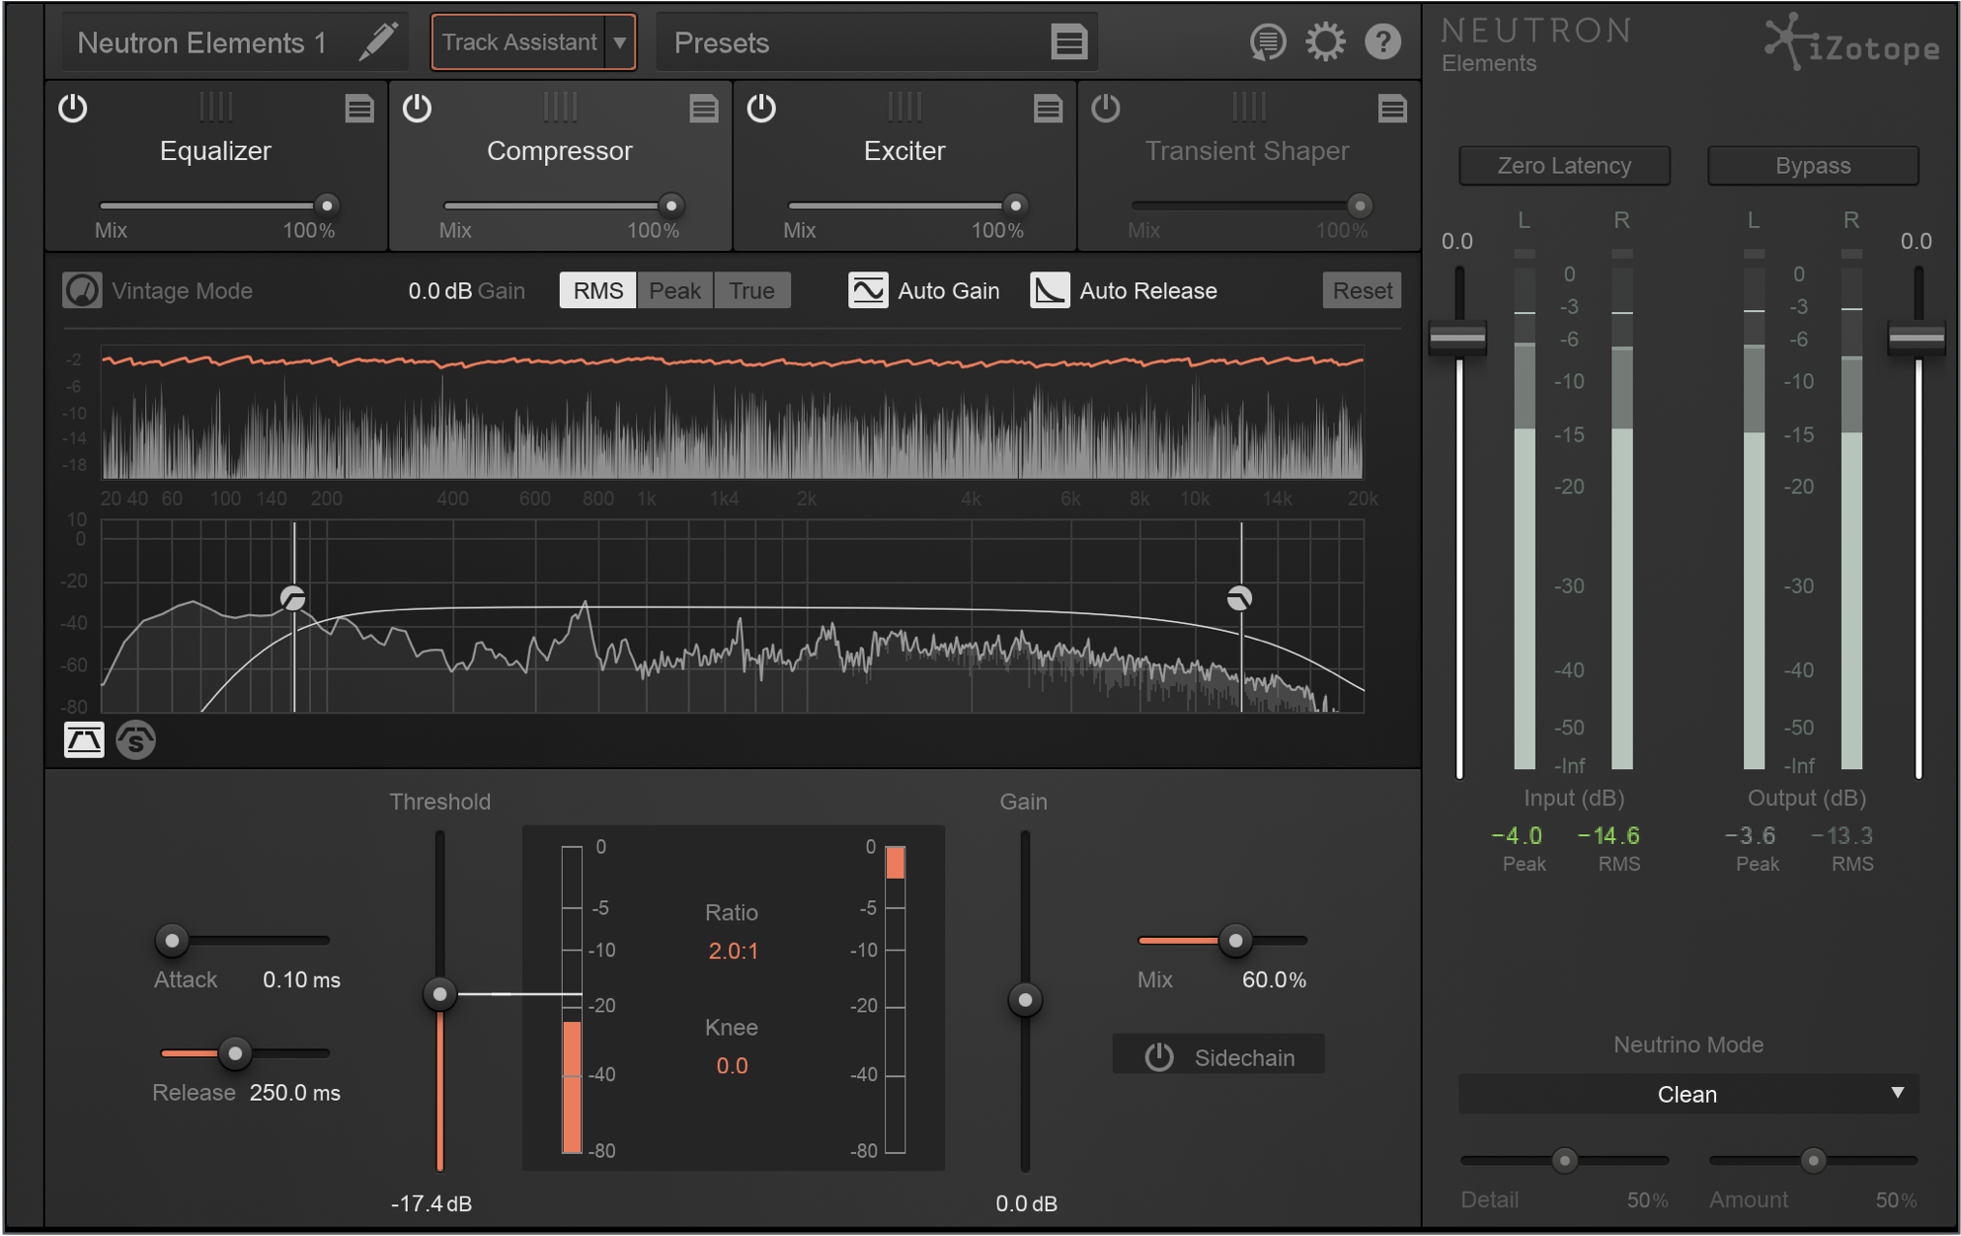Viewport: 1961px width, 1236px height.
Task: Edit the Ratio 2.0:1 value
Action: [x=733, y=952]
